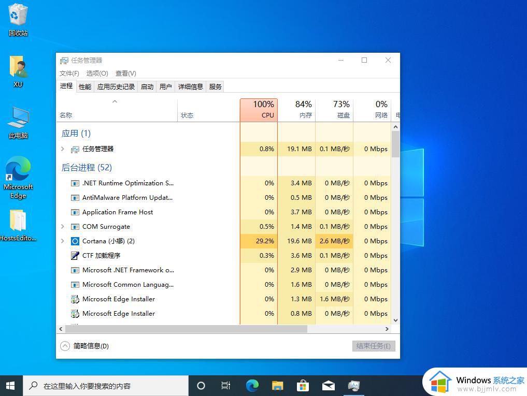Click the scroll down arrow of process list

(395, 320)
